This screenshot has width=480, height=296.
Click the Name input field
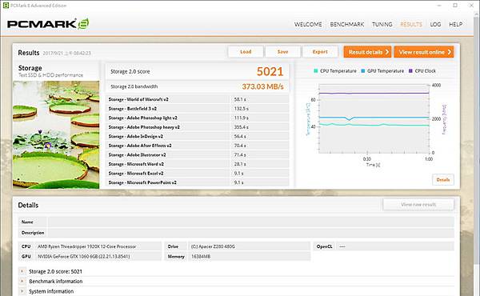[x=250, y=222]
